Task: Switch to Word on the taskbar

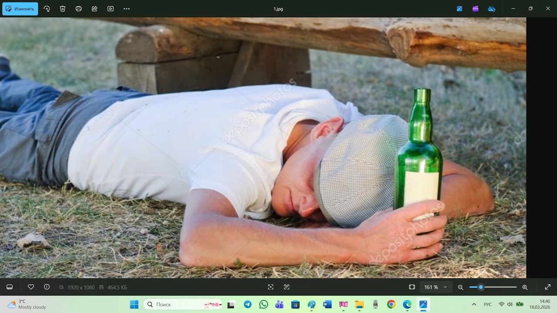Action: 327,304
